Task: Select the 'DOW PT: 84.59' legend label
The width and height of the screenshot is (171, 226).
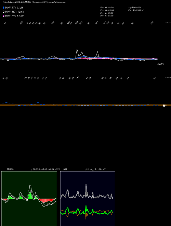Action: (14, 16)
